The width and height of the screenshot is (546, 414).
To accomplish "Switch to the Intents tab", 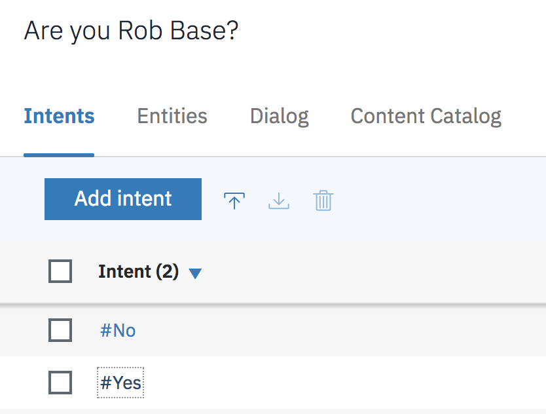I will click(59, 117).
